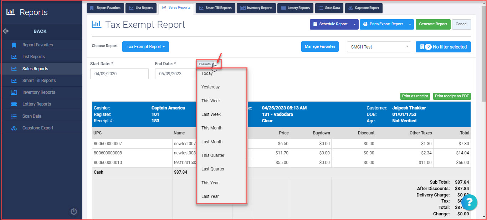Open the Lottery Reports tab
Screen dimensions: 487x220
[x=296, y=8]
